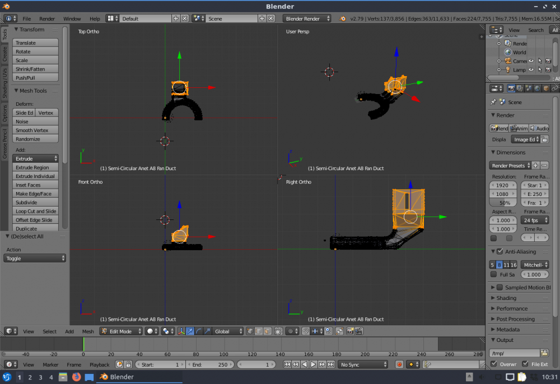Open the World properties tab icon

(x=537, y=88)
